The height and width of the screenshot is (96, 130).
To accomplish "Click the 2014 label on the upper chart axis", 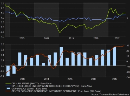I will [47, 38].
